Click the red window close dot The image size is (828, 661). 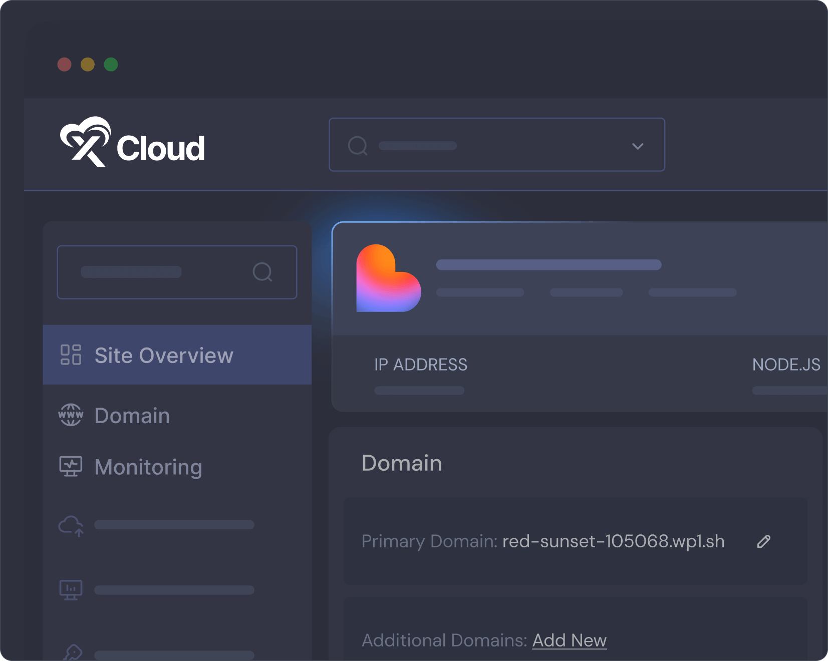click(x=65, y=65)
